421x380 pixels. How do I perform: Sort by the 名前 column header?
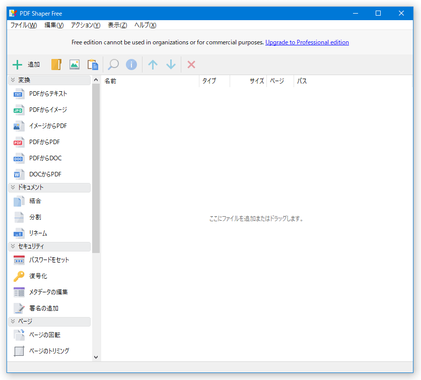click(151, 81)
